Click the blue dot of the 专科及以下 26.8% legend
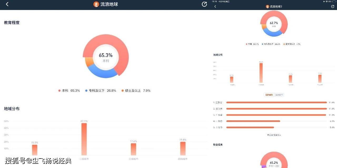The width and height of the screenshot is (337, 168). pos(86,91)
